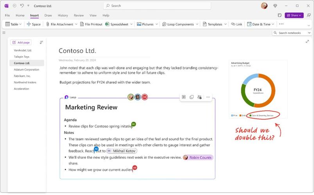Click File Printout in the ribbon
Viewport: 314px width, 195px height.
click(91, 24)
